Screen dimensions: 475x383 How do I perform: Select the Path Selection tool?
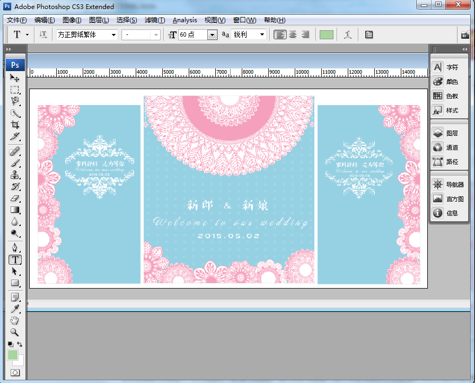pyautogui.click(x=14, y=271)
